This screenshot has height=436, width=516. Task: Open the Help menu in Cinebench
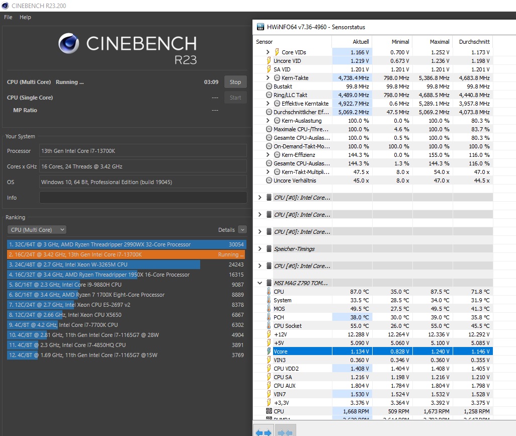25,17
